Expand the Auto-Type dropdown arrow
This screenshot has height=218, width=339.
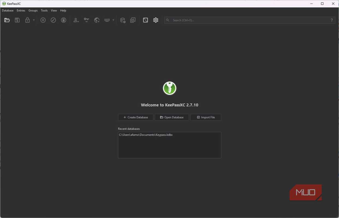113,20
